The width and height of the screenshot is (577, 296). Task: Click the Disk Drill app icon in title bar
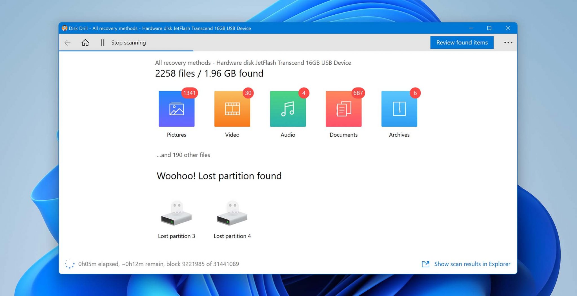(x=65, y=28)
